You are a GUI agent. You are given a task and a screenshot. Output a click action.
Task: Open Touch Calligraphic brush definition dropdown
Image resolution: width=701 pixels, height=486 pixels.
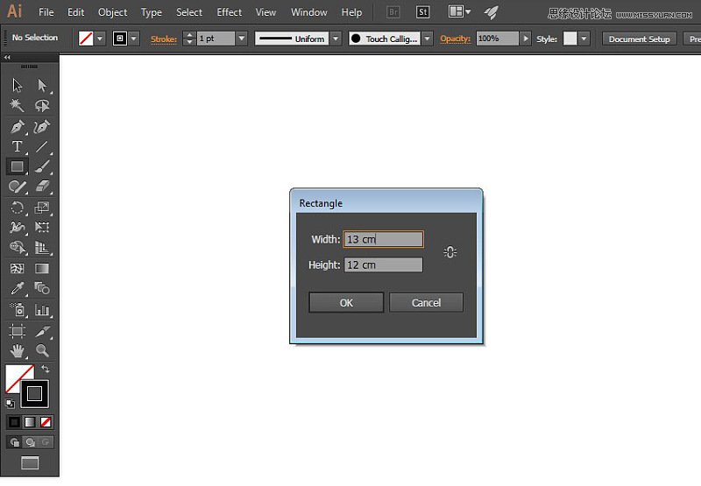(428, 39)
